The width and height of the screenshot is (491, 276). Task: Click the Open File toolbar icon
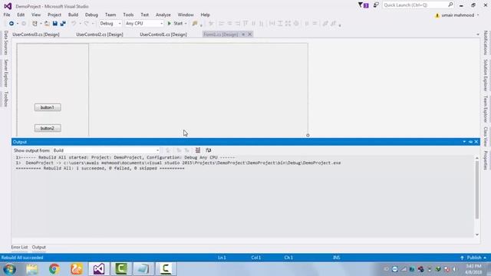(47, 24)
